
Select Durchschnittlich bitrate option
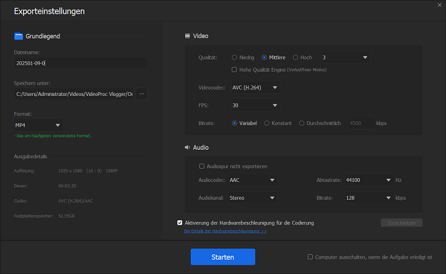pyautogui.click(x=302, y=123)
